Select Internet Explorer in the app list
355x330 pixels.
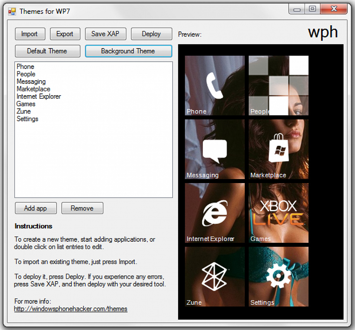pos(39,97)
